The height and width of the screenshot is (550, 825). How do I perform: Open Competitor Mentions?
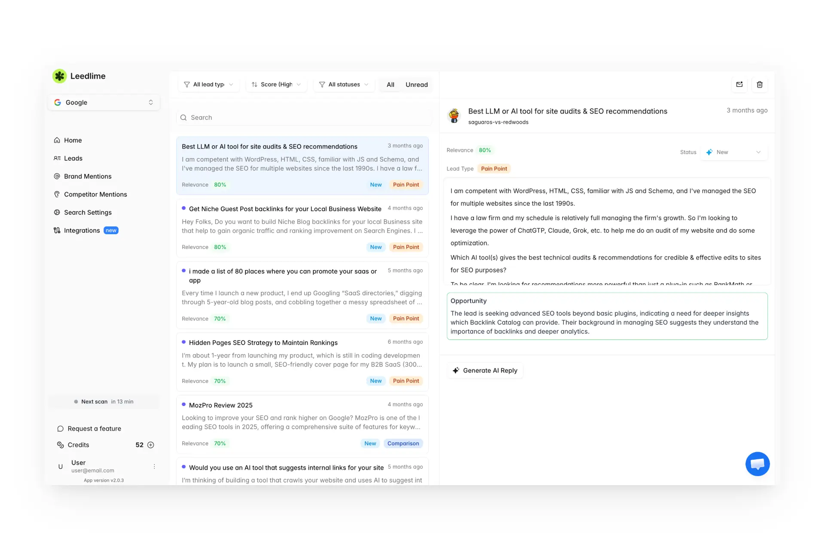tap(95, 194)
